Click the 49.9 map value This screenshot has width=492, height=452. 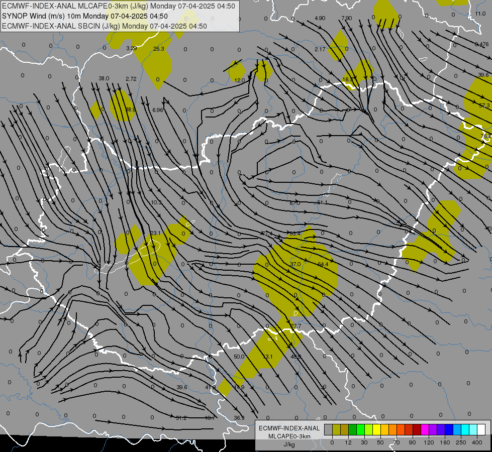(x=296, y=357)
